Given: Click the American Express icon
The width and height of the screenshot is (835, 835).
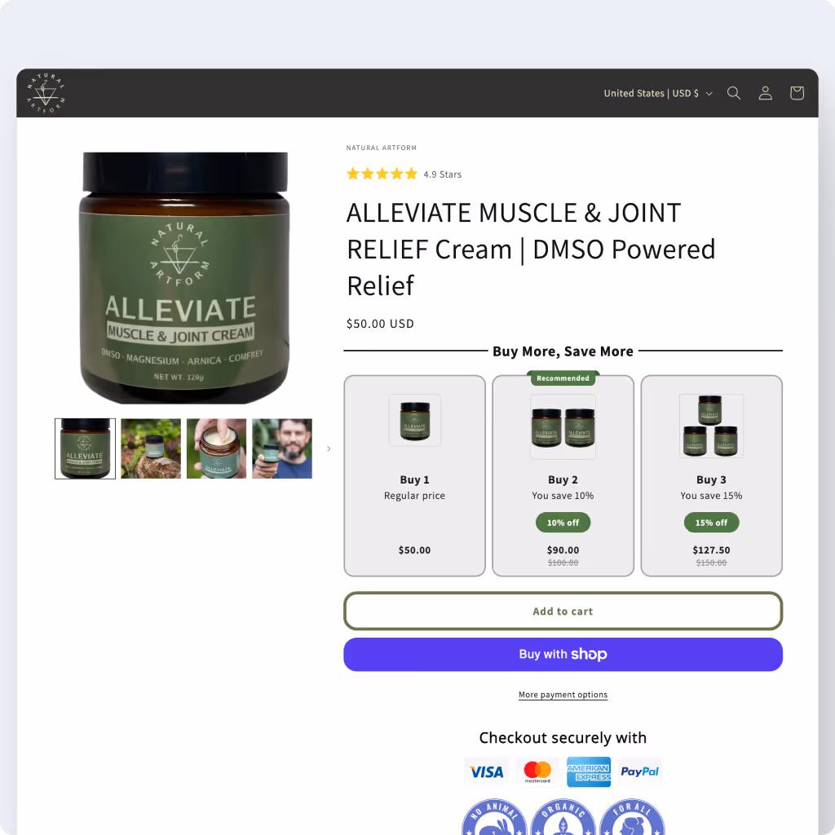Looking at the screenshot, I should tap(589, 771).
